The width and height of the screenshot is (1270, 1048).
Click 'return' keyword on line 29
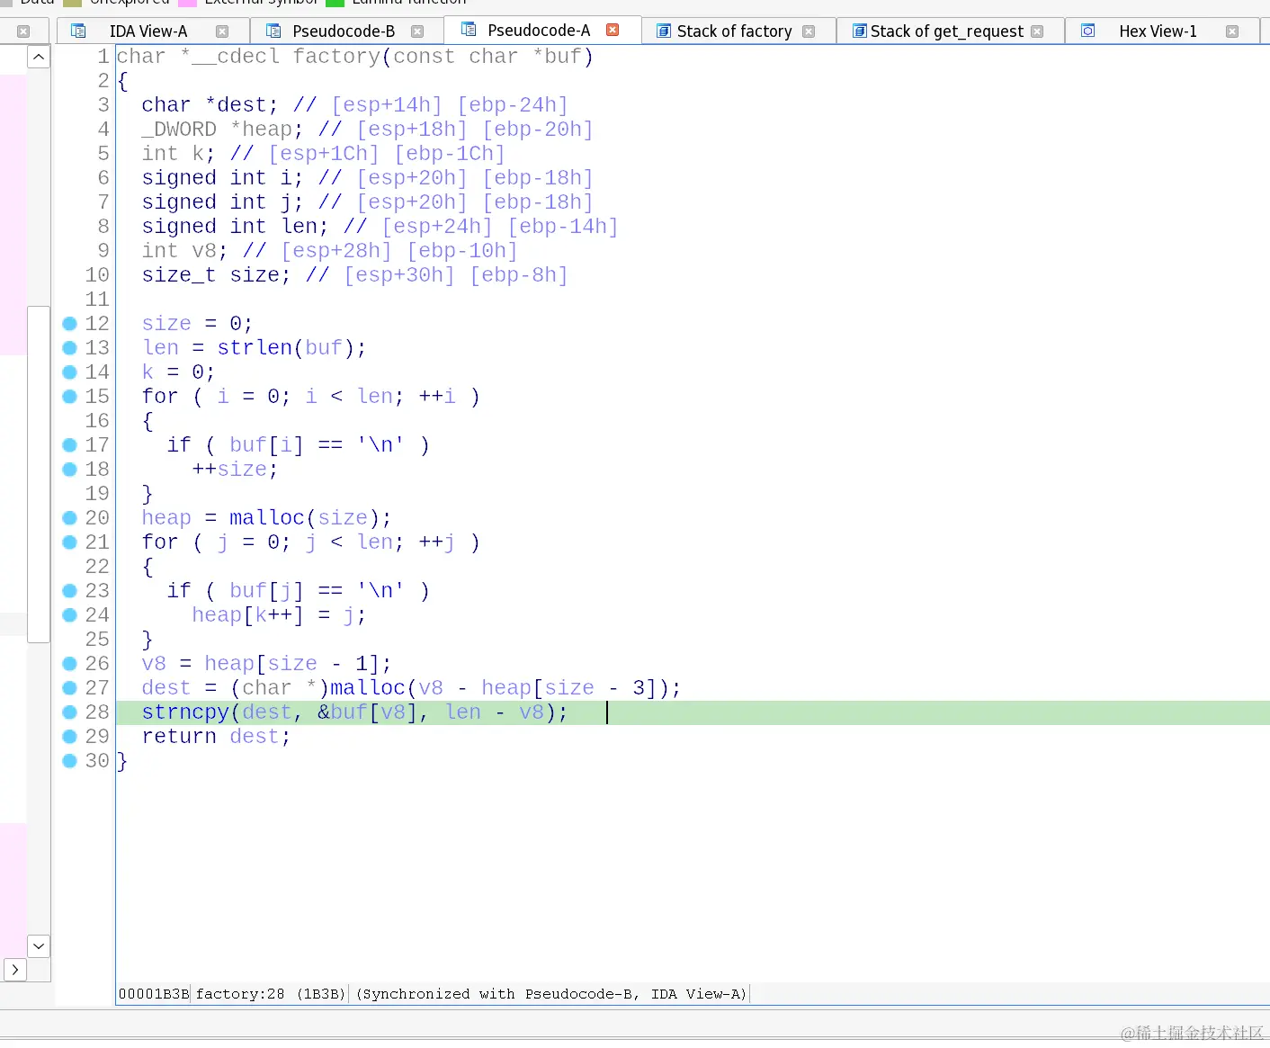tap(179, 737)
